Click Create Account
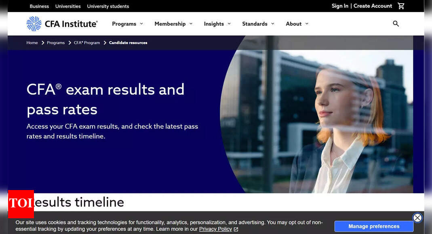Viewport: 432px width, 234px height. (x=373, y=6)
